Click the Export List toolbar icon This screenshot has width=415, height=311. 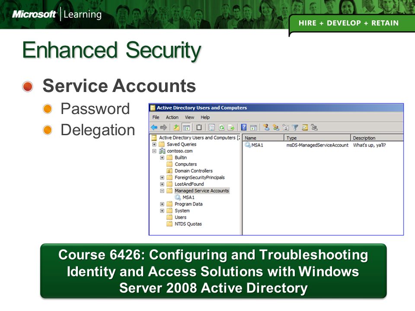tap(231, 127)
